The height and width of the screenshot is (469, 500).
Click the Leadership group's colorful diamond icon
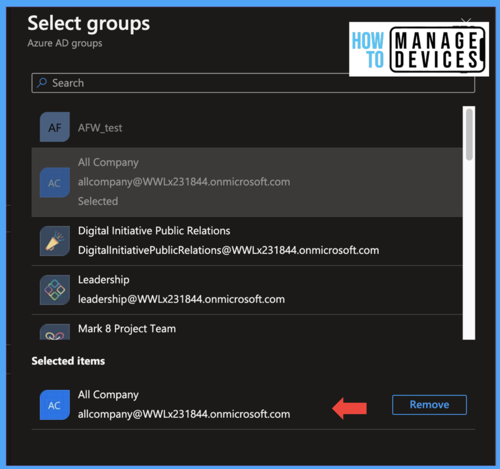coord(55,290)
